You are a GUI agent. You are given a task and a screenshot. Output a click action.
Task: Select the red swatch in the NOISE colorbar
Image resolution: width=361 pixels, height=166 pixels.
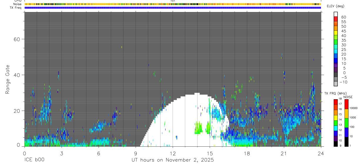click(x=346, y=104)
